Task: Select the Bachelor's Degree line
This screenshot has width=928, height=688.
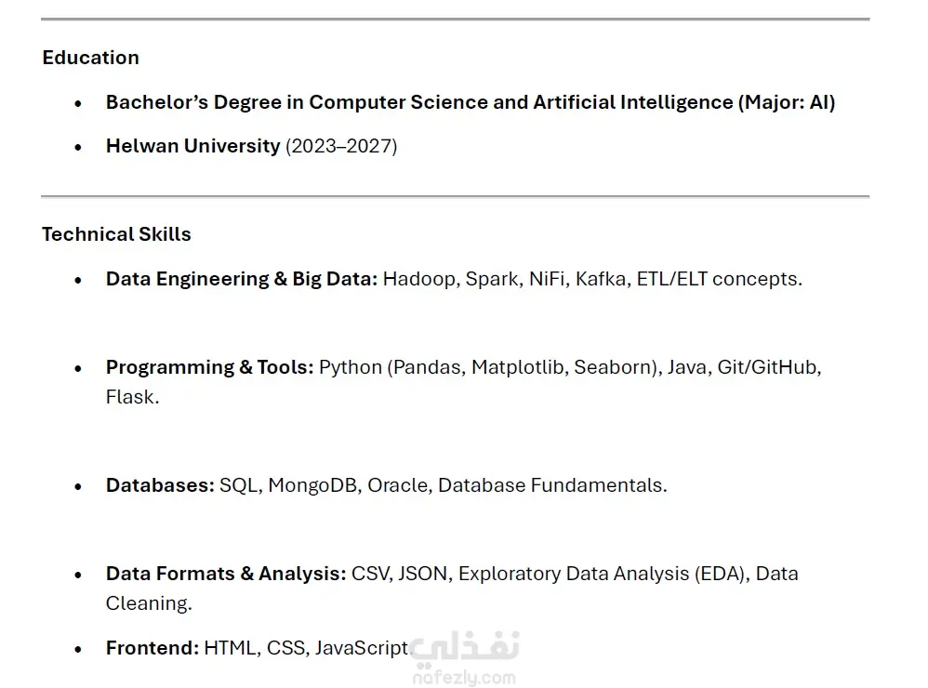Action: pos(470,102)
